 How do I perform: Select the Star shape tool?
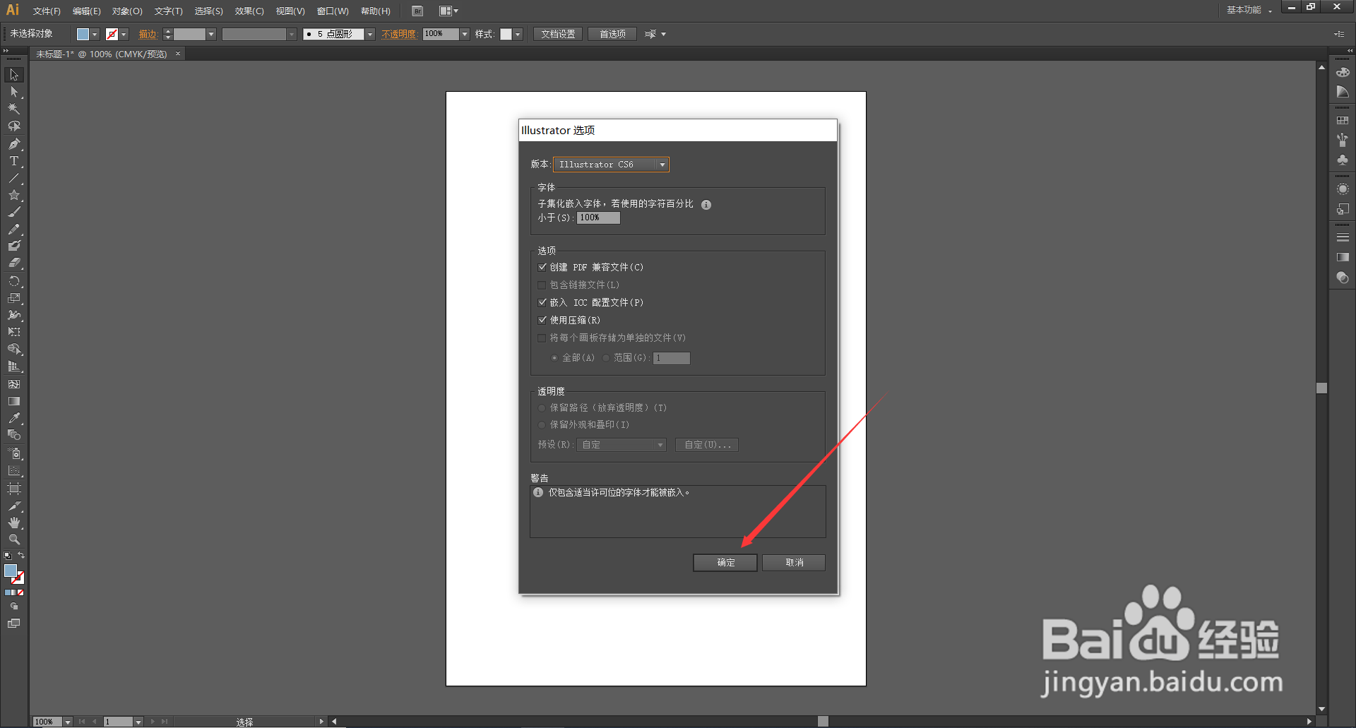(x=14, y=195)
